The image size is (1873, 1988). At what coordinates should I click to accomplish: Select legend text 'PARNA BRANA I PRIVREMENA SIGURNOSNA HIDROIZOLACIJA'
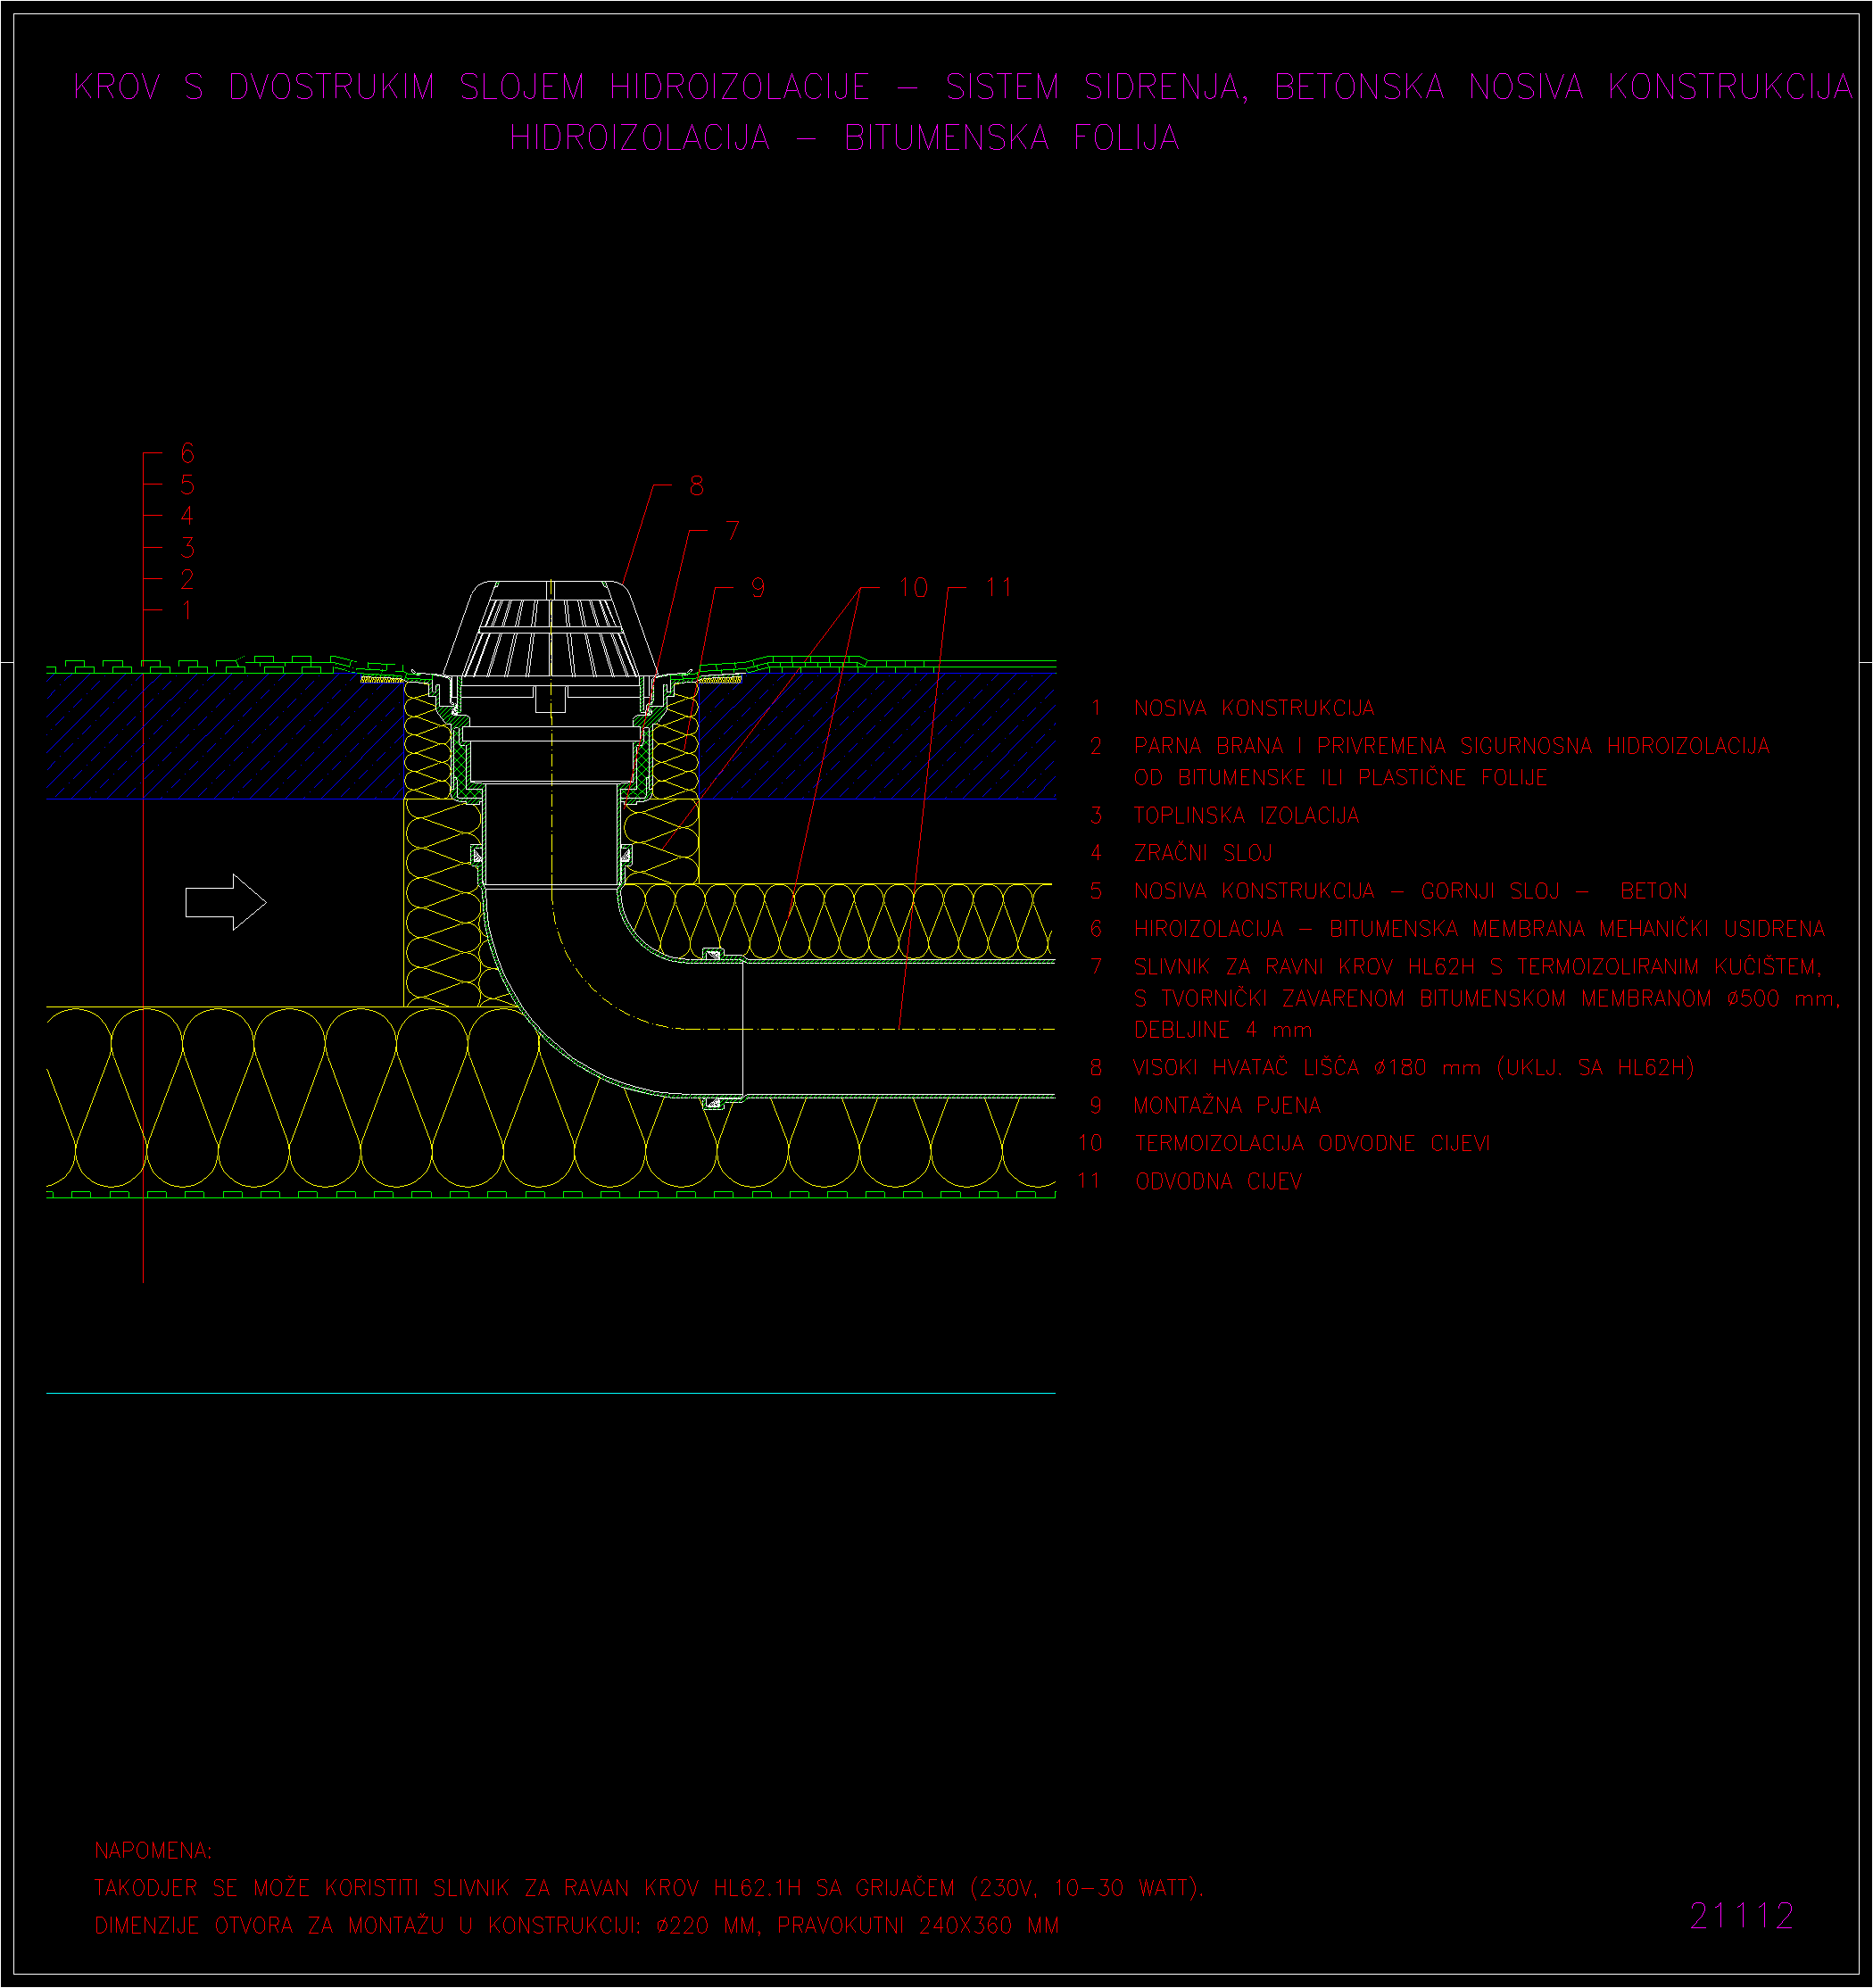click(1452, 746)
